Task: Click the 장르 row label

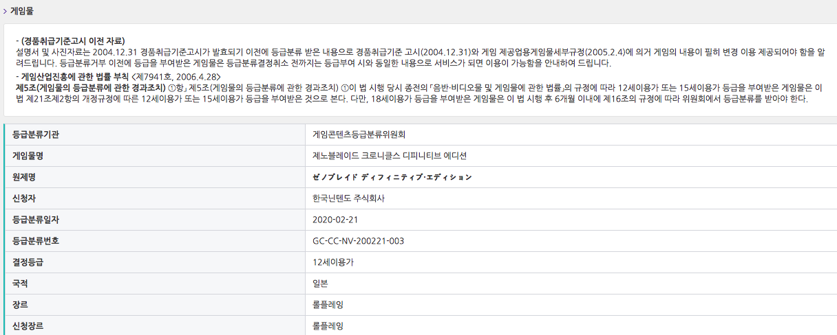Action: 21,305
